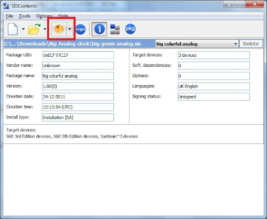This screenshot has height=219, width=267.
Task: Click the Vendor name field
Action: pos(78,65)
